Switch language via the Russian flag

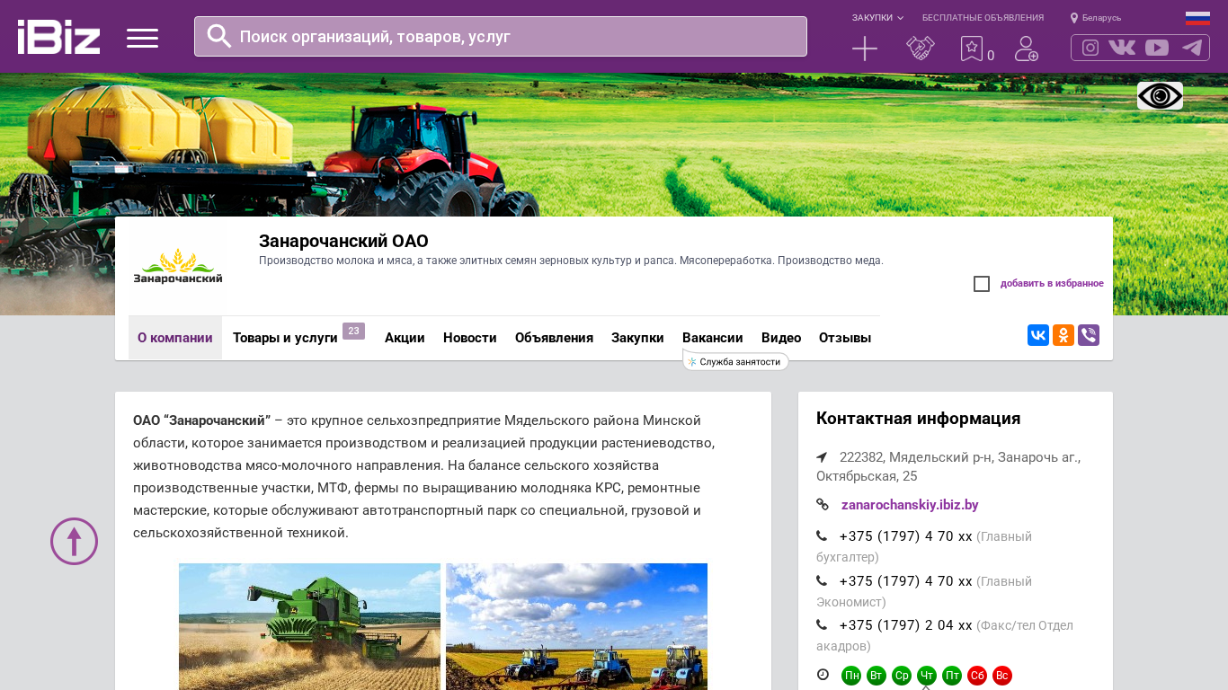[1197, 18]
